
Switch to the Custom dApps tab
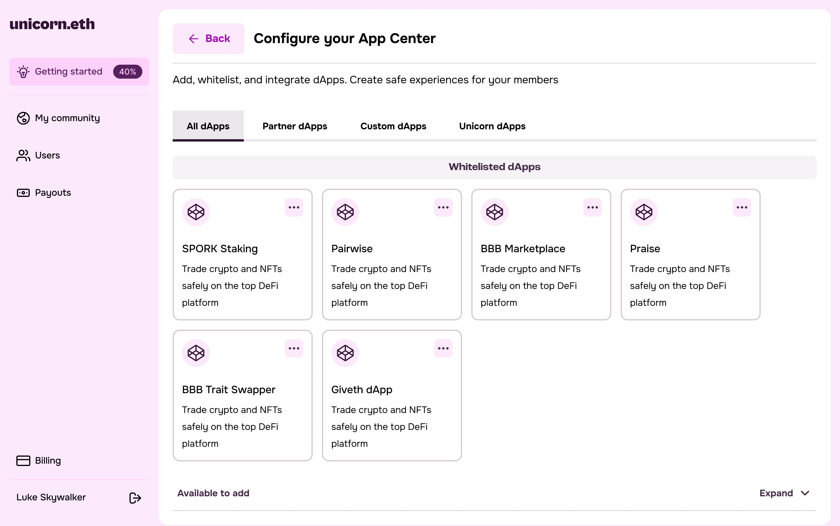393,126
